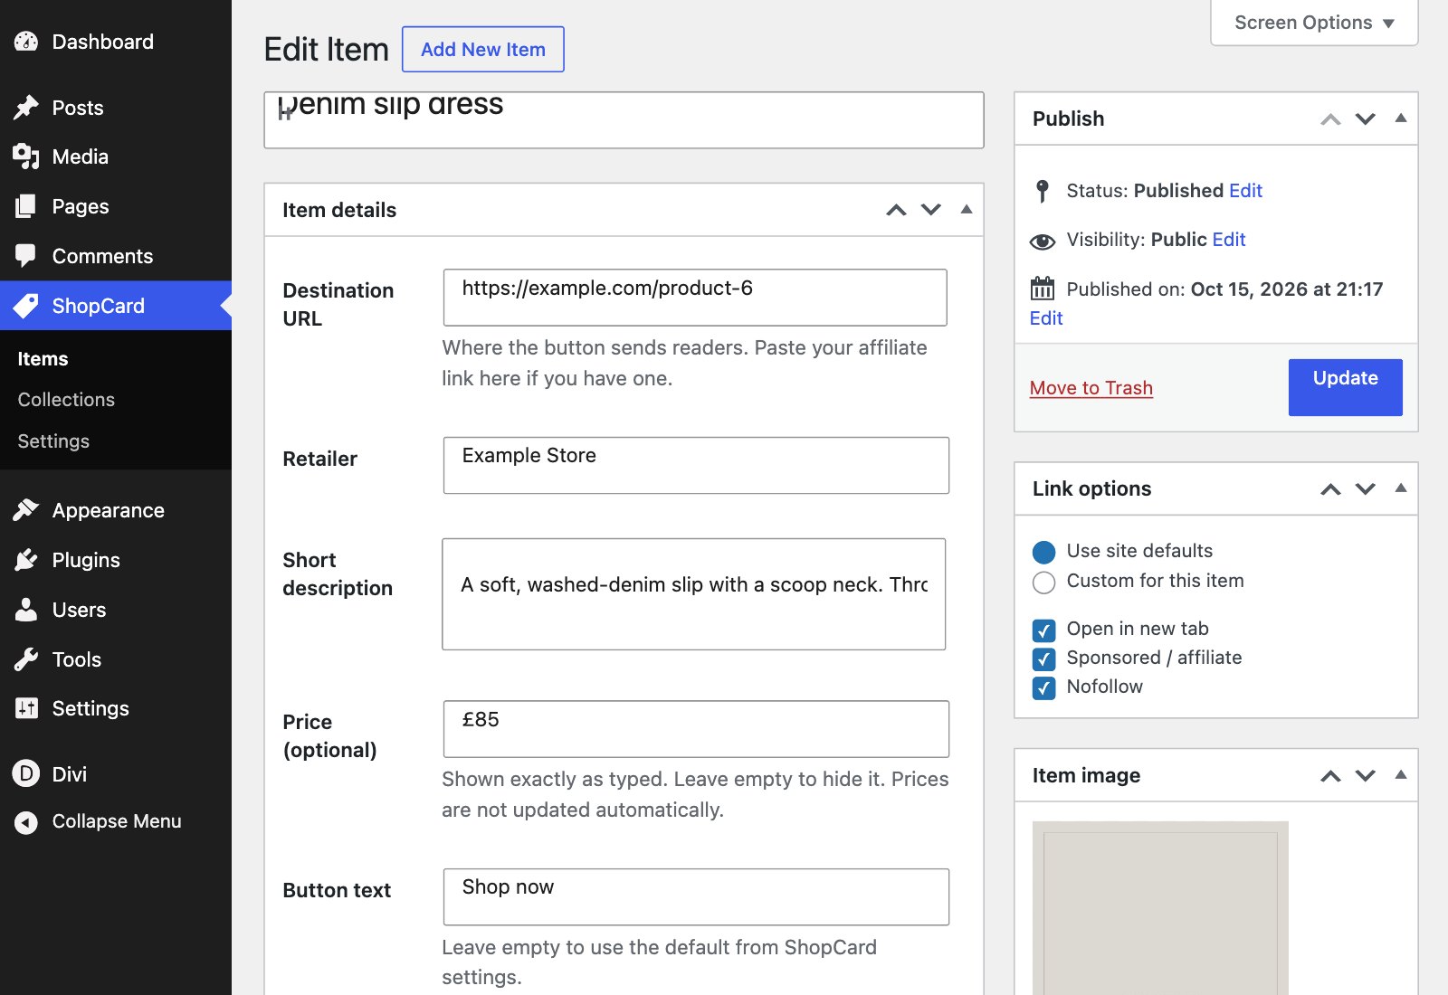Collapse the Publish panel toggle triangle
1448x995 pixels.
1401,118
